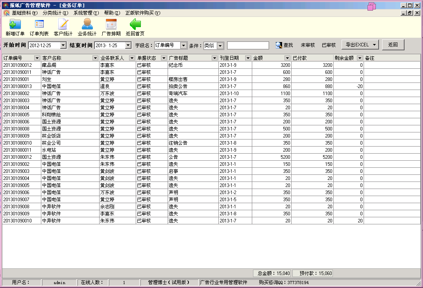Expand the 开始时间 start date dropdown
The image size is (423, 288).
[x=63, y=46]
